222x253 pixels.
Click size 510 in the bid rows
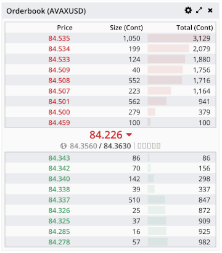(x=134, y=200)
